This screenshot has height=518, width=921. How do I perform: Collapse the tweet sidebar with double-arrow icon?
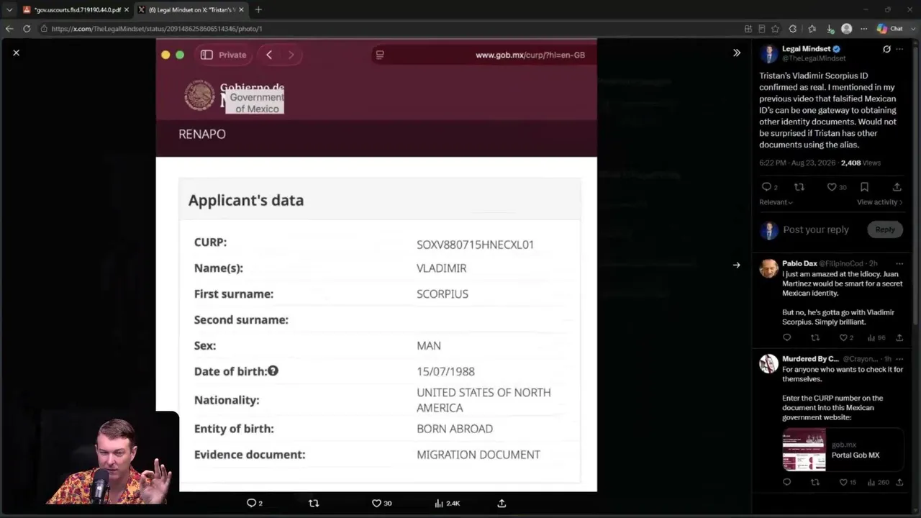point(737,53)
